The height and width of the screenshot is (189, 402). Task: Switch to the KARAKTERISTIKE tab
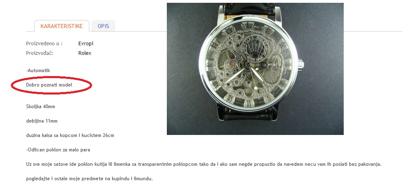click(62, 26)
